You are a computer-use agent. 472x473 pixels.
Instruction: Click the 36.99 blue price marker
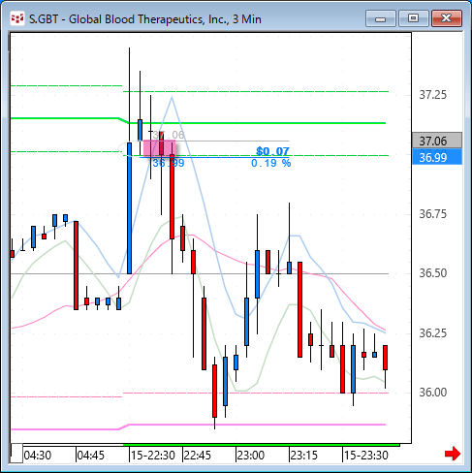(437, 157)
